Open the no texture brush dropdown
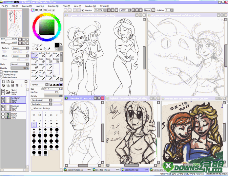 41,104
